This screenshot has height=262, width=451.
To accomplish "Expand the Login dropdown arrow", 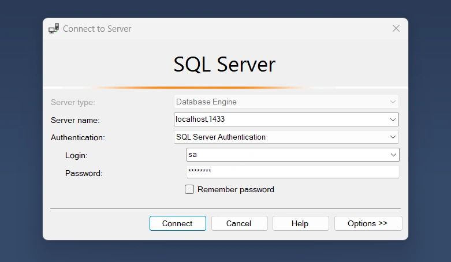I will click(x=393, y=155).
